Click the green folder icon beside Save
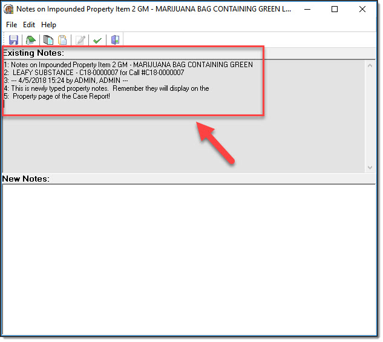This screenshot has height=342, width=383. pyautogui.click(x=30, y=41)
